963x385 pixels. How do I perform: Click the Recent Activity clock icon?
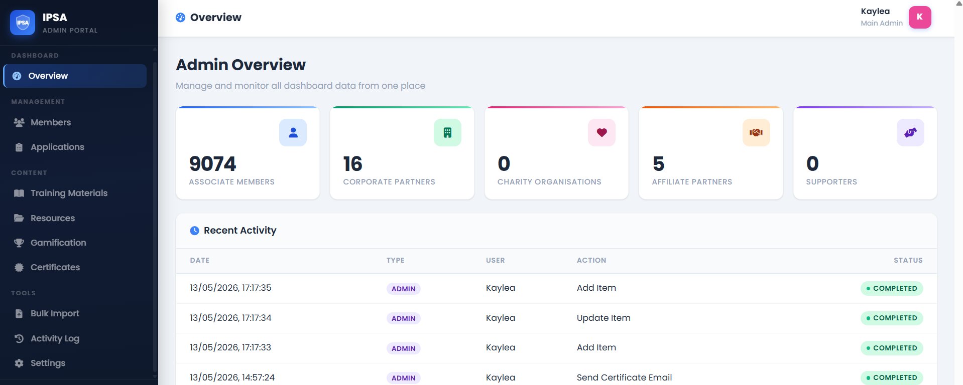195,231
